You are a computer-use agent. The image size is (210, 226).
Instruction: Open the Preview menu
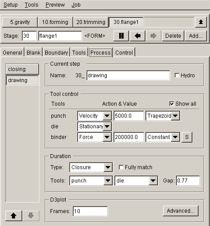click(x=55, y=5)
